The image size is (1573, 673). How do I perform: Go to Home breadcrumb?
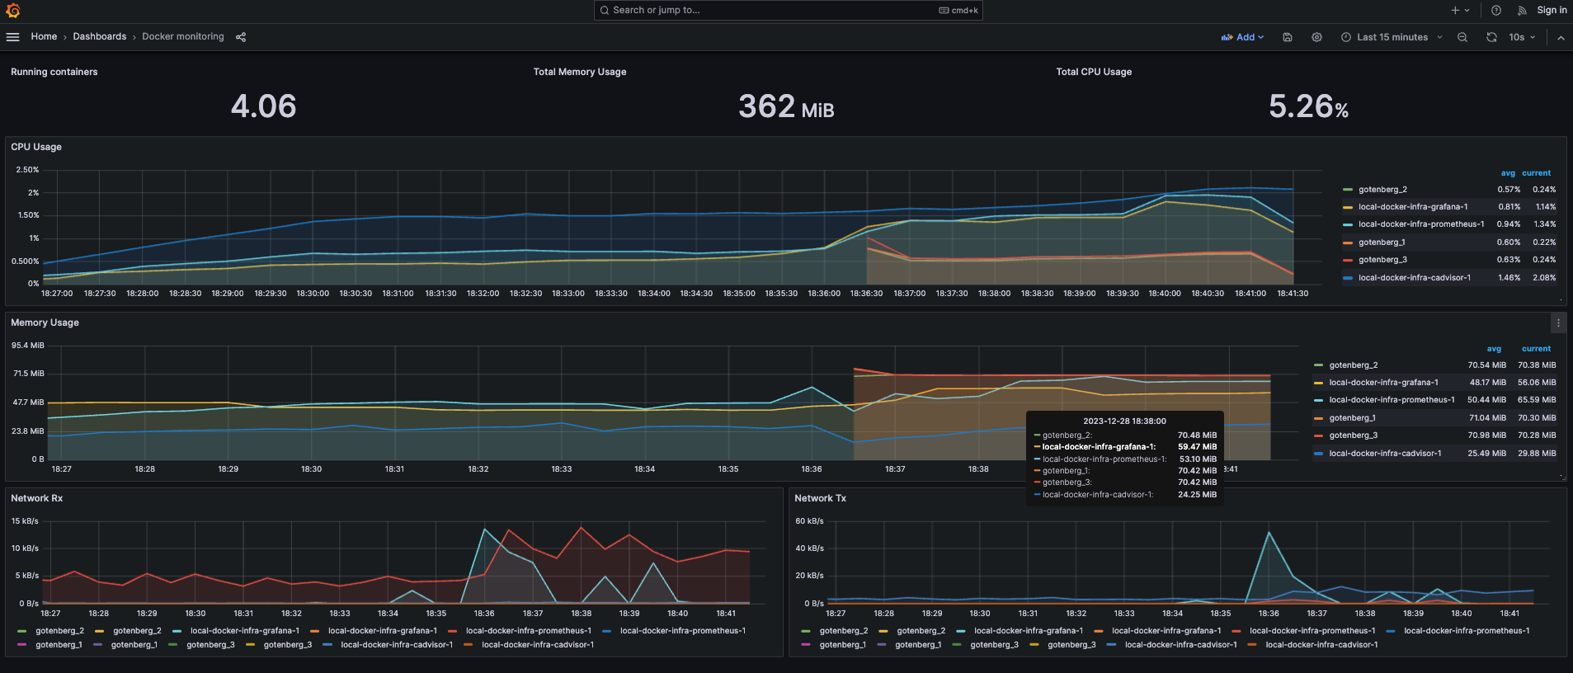(44, 36)
